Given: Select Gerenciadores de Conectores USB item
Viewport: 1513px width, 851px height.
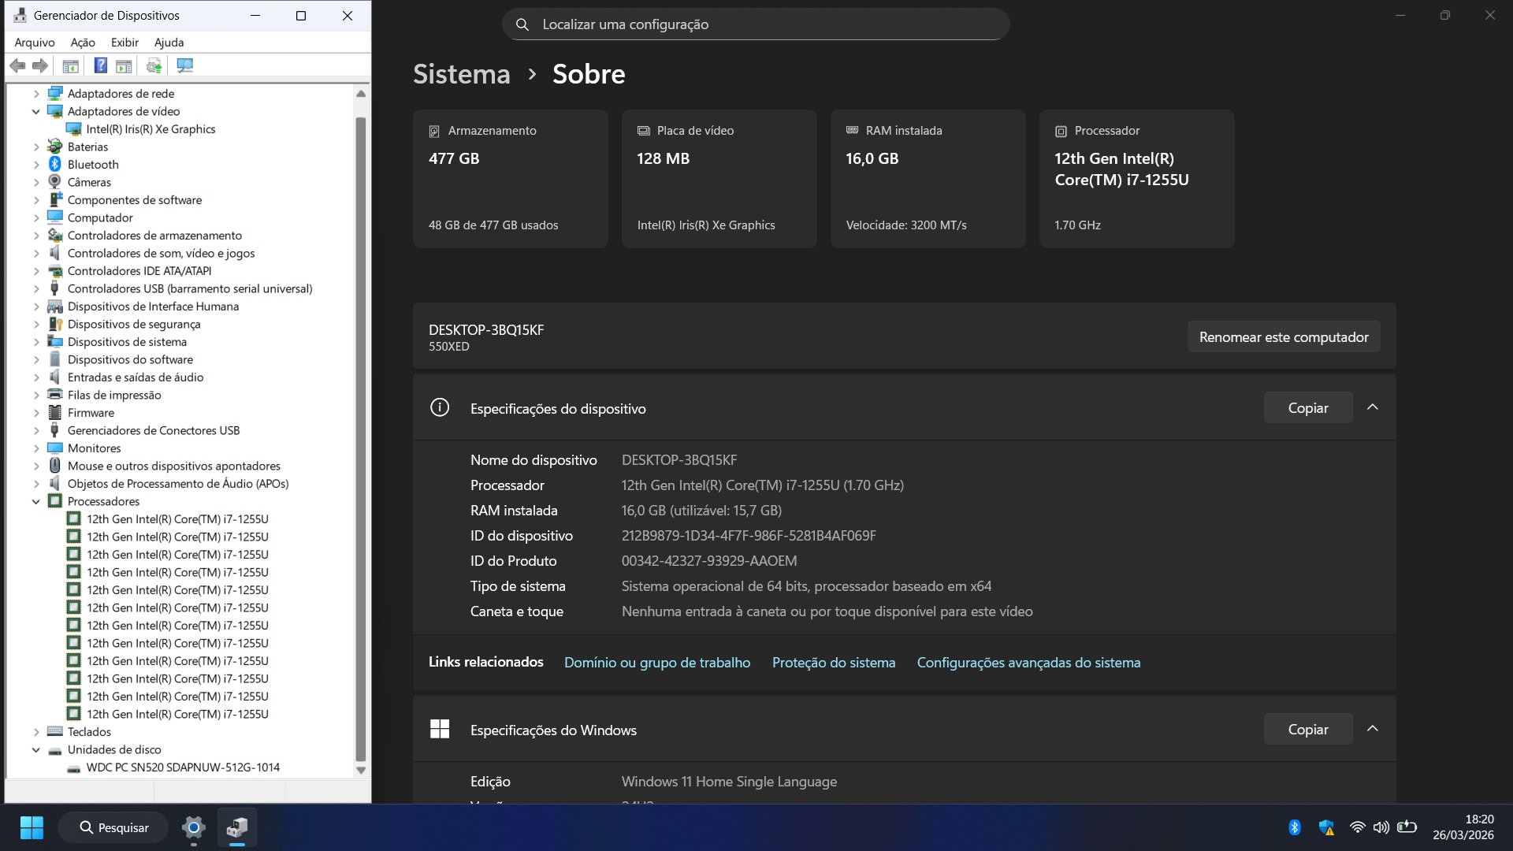Looking at the screenshot, I should click(x=154, y=430).
